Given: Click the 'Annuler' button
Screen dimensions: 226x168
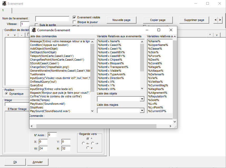Looking at the screenshot, I should (38, 162).
